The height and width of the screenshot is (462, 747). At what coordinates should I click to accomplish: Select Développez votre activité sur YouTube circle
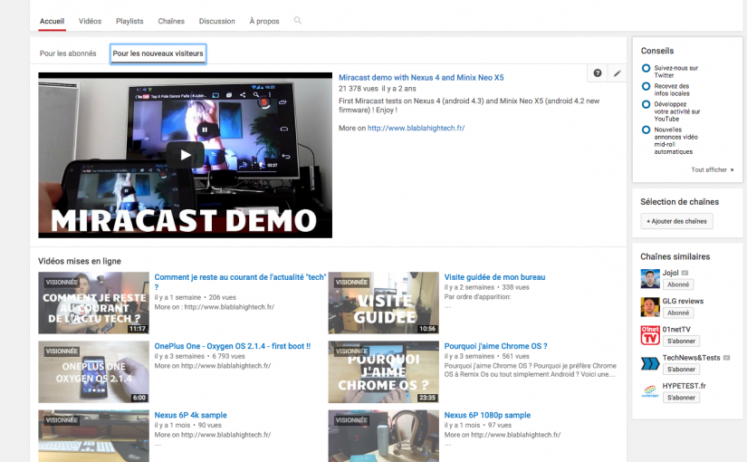pyautogui.click(x=646, y=104)
